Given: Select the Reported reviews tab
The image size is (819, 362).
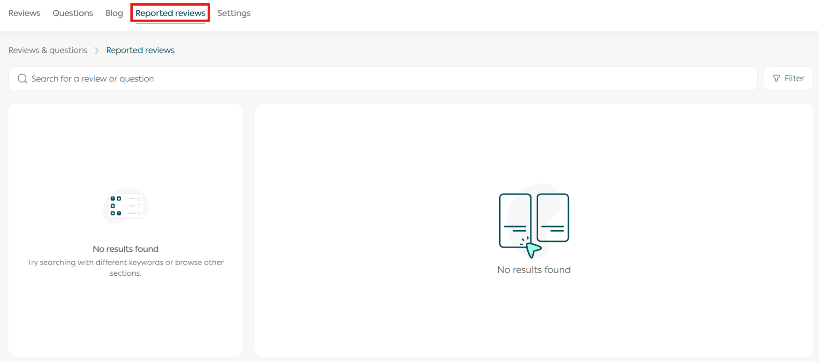Looking at the screenshot, I should (170, 13).
